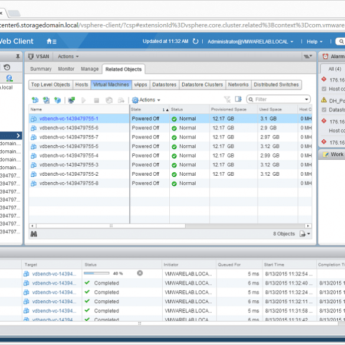Click the migrate VM toolbar icon

tap(121, 100)
